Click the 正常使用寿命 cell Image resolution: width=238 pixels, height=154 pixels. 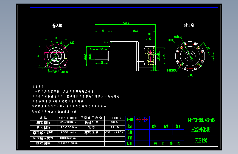[91, 118]
